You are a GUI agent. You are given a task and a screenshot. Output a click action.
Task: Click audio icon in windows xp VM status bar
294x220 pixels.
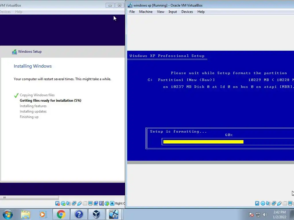coord(268,203)
